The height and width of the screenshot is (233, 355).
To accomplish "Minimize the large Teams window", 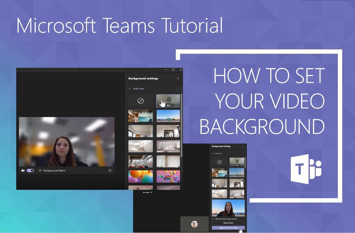I will click(x=166, y=70).
